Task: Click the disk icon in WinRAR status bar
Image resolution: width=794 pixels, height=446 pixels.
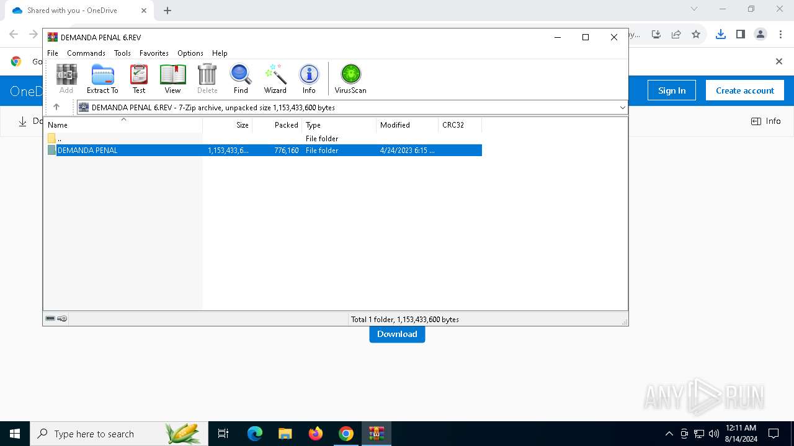Action: 50,318
